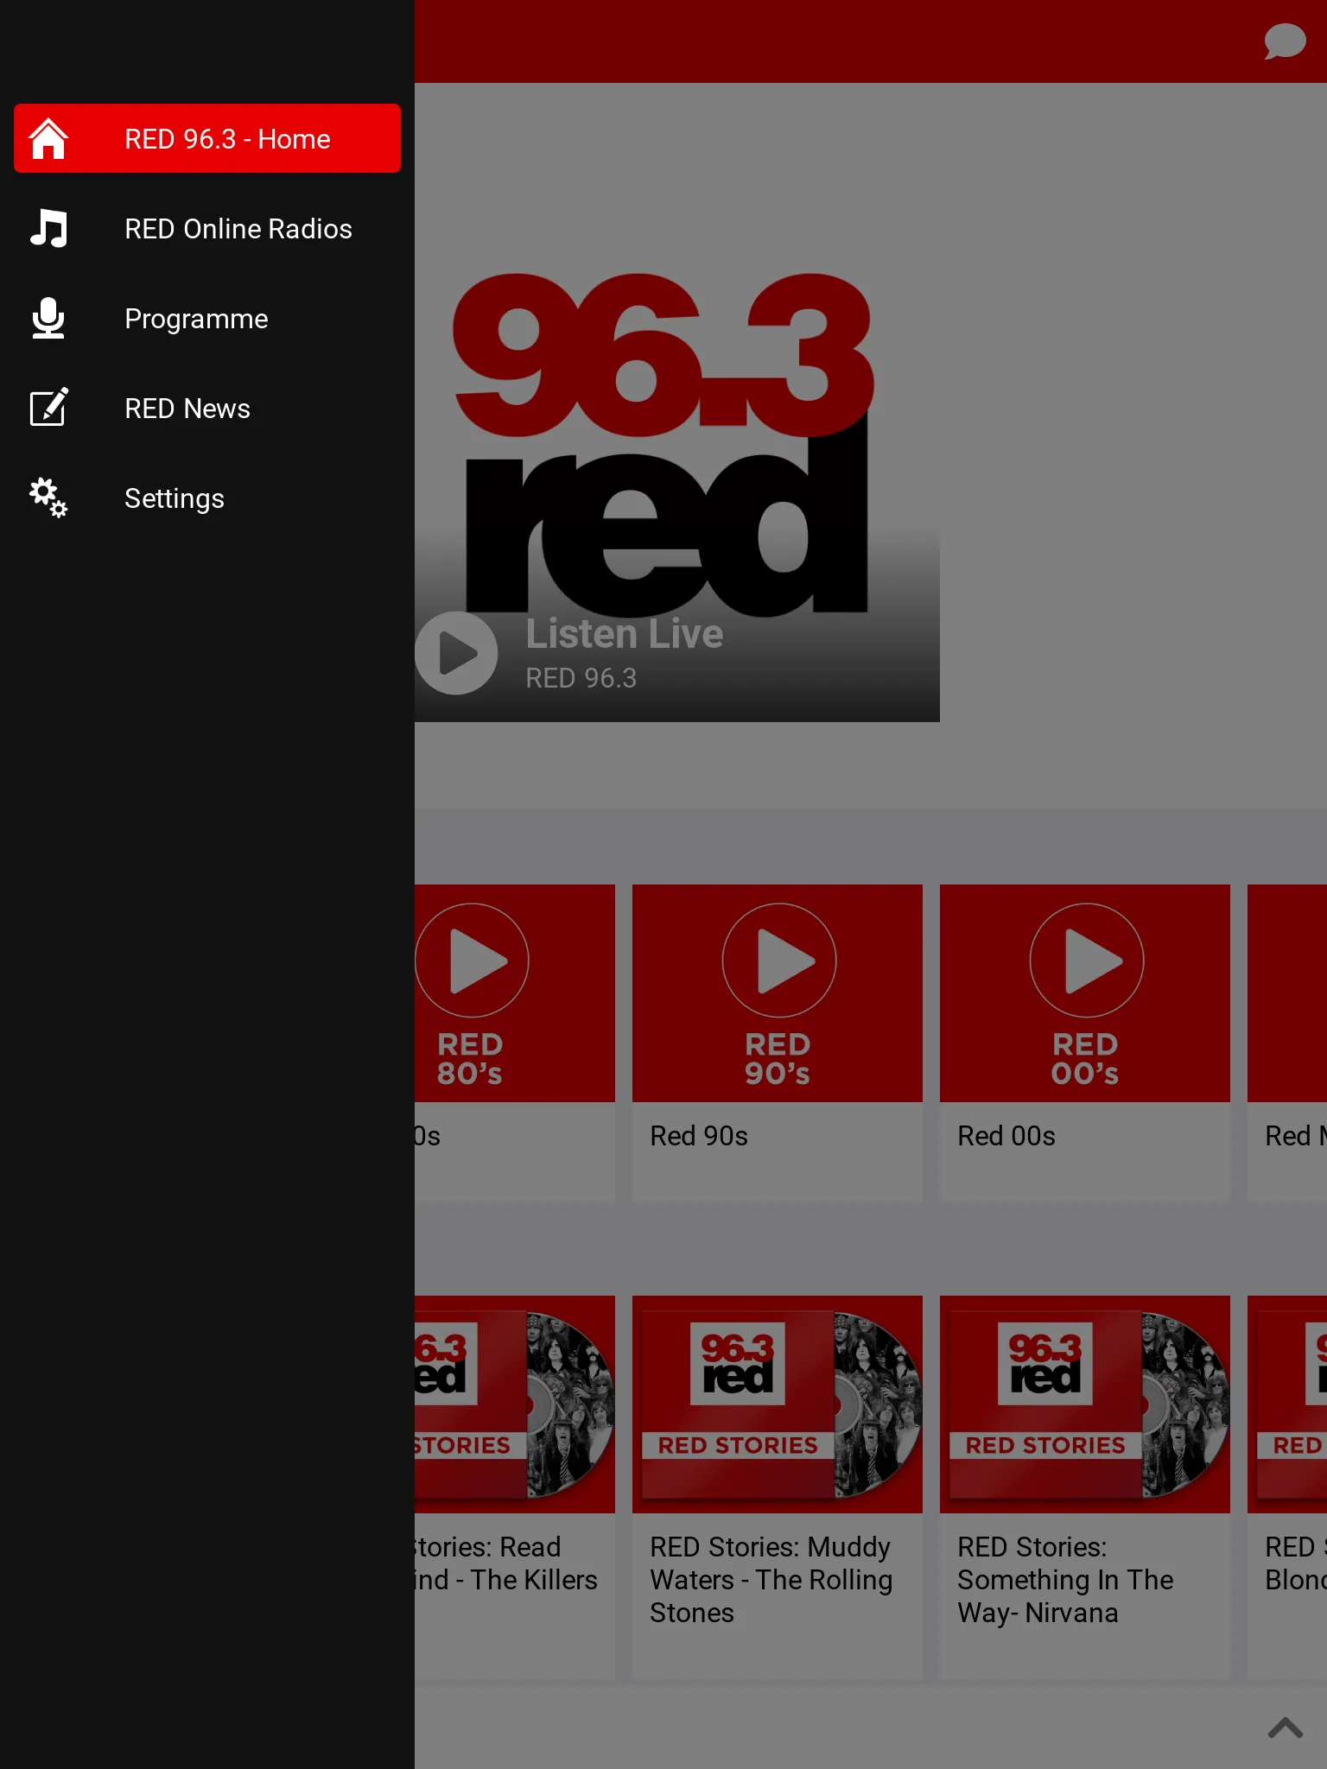
Task: Open Settings menu entry
Action: 207,498
